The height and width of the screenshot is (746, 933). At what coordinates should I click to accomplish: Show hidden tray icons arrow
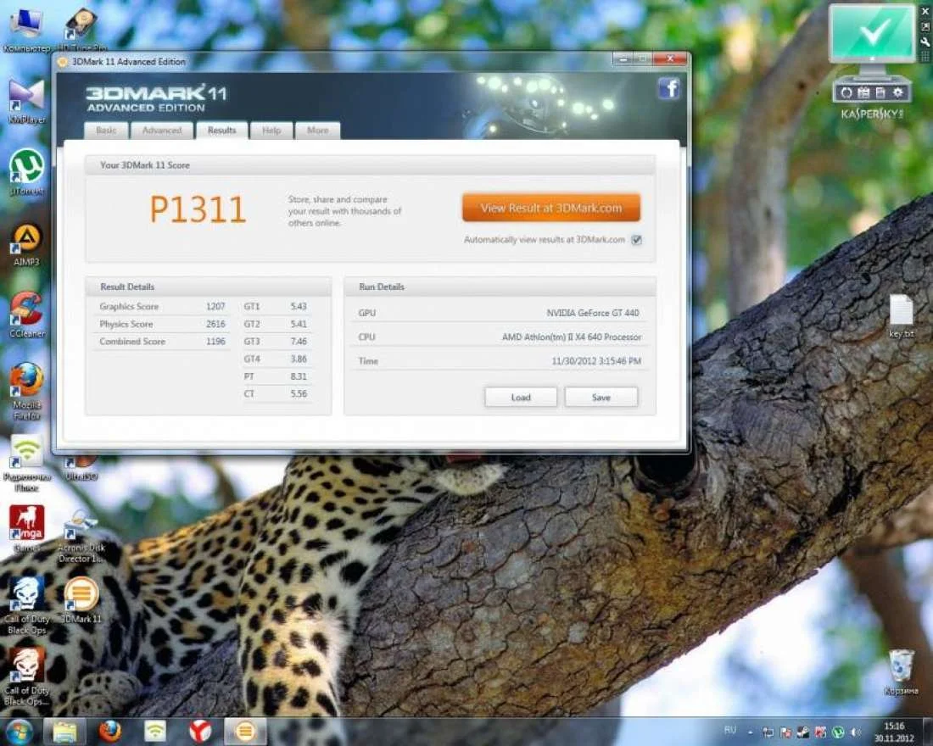pyautogui.click(x=751, y=732)
